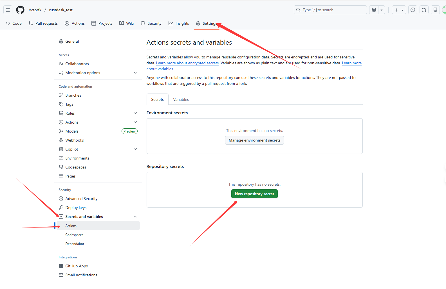
Task: Click the Rules icon in sidebar
Action: click(61, 113)
